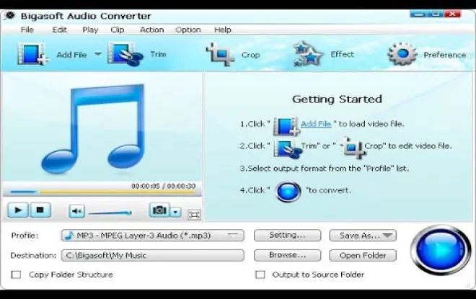This screenshot has width=476, height=299.
Task: Enable Output to Source Folder checkbox
Action: pyautogui.click(x=260, y=275)
